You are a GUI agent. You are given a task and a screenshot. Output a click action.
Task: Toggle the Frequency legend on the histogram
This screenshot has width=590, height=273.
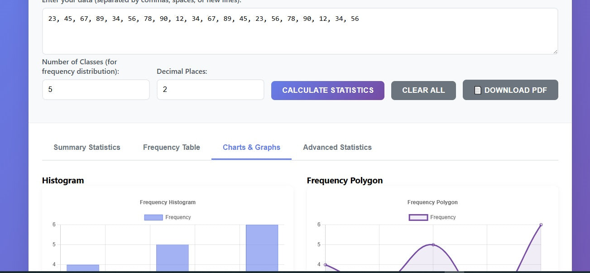click(x=168, y=217)
